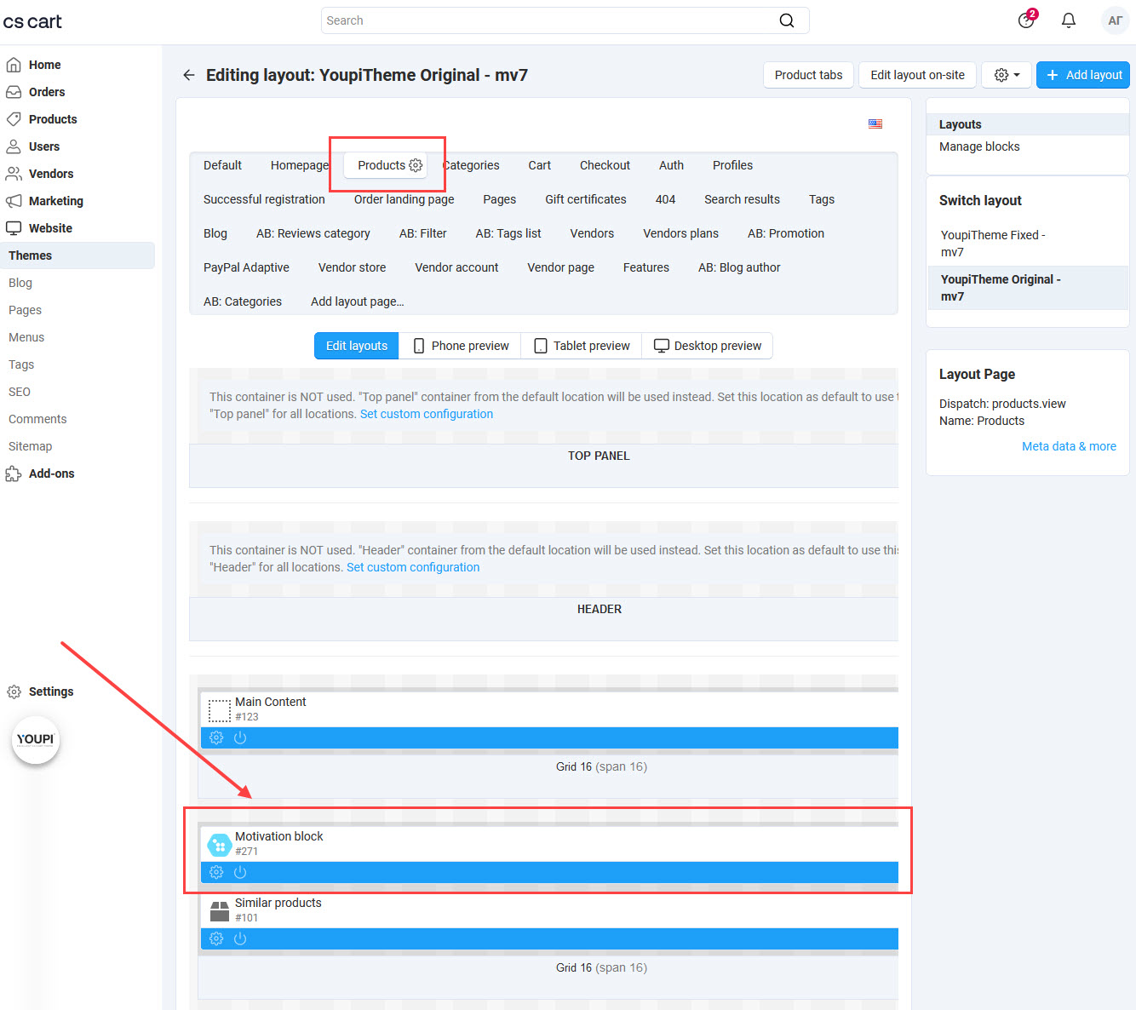Image resolution: width=1136 pixels, height=1010 pixels.
Task: Toggle power for Motivation block
Action: coord(240,872)
